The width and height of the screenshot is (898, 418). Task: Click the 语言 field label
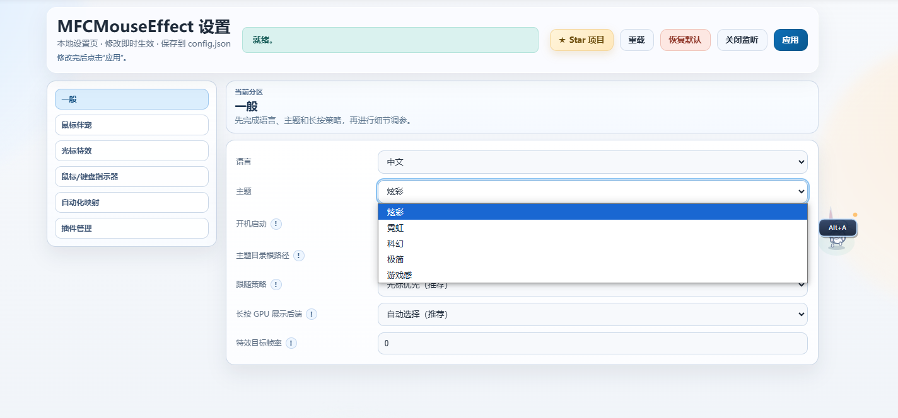point(243,162)
